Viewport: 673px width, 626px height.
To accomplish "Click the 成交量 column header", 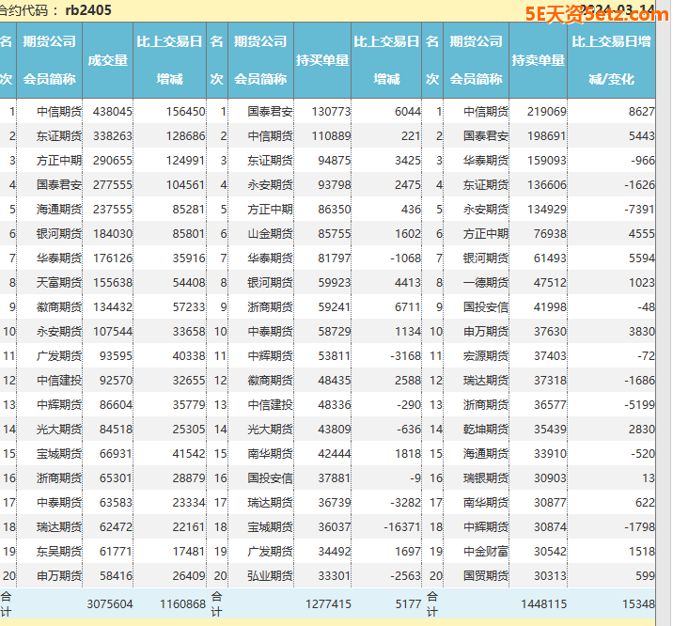I will (x=107, y=60).
